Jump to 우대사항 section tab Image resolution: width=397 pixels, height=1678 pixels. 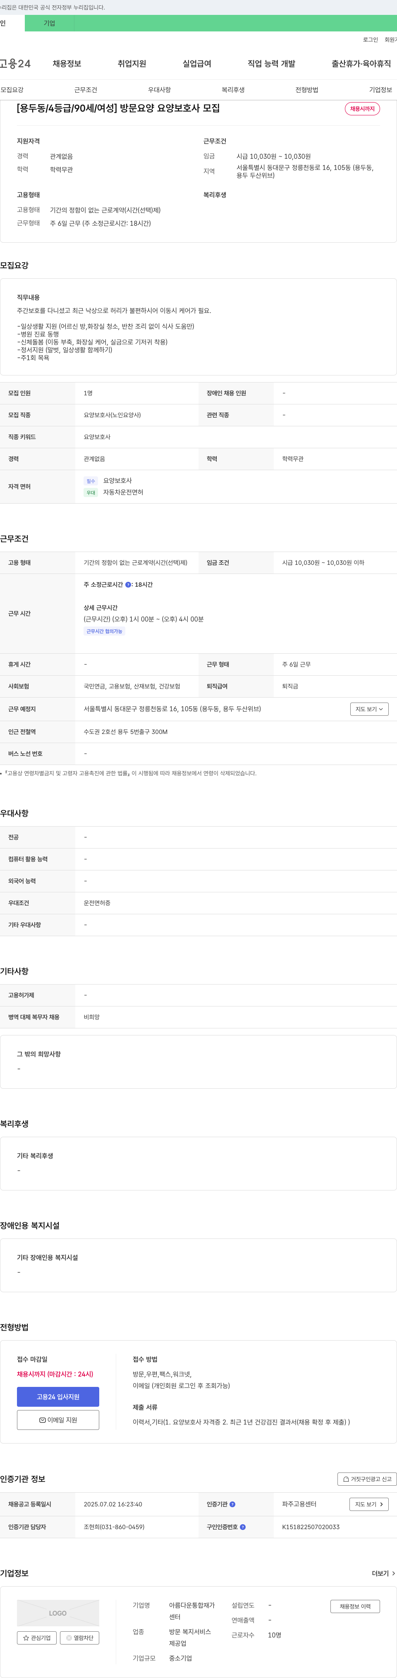(159, 90)
